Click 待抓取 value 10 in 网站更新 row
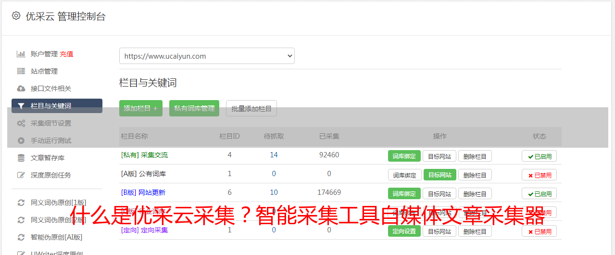This screenshot has width=615, height=255. [x=274, y=192]
